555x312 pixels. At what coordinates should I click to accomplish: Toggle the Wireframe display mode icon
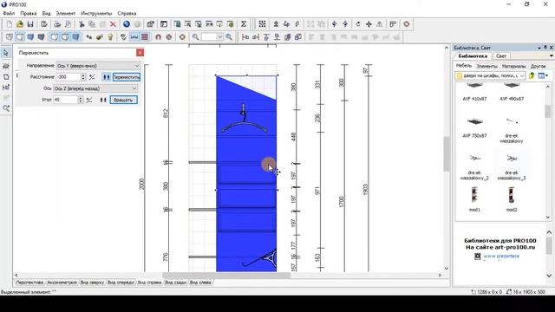pyautogui.click(x=10, y=36)
